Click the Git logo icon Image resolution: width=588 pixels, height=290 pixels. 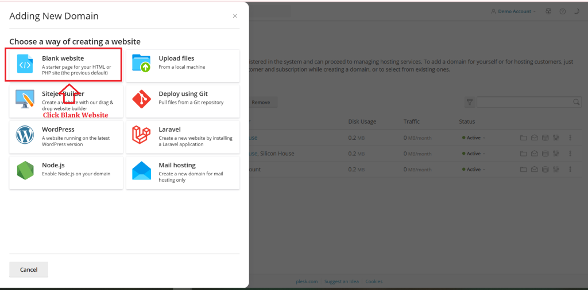[141, 99]
